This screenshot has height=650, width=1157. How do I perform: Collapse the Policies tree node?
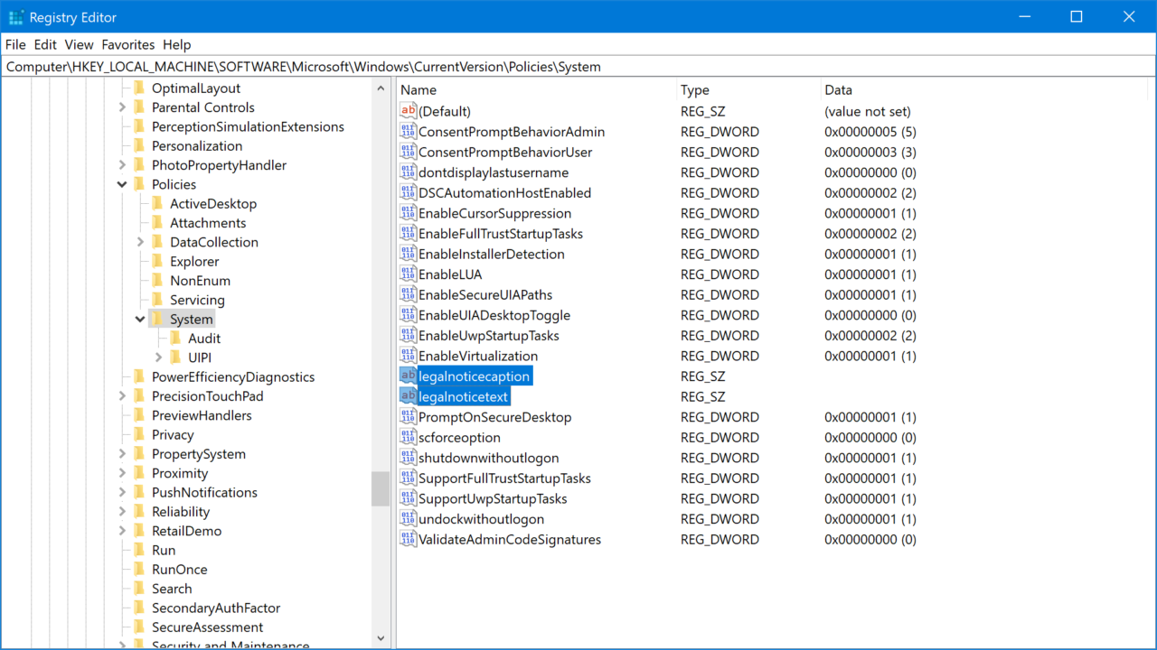coord(122,184)
